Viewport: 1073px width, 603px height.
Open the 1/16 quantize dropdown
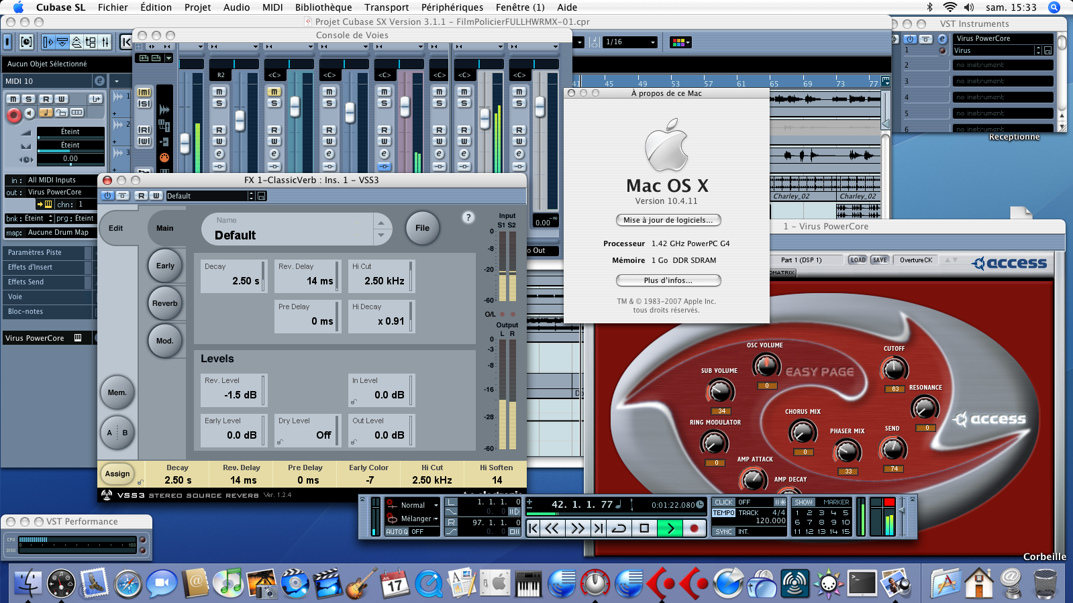coord(630,42)
